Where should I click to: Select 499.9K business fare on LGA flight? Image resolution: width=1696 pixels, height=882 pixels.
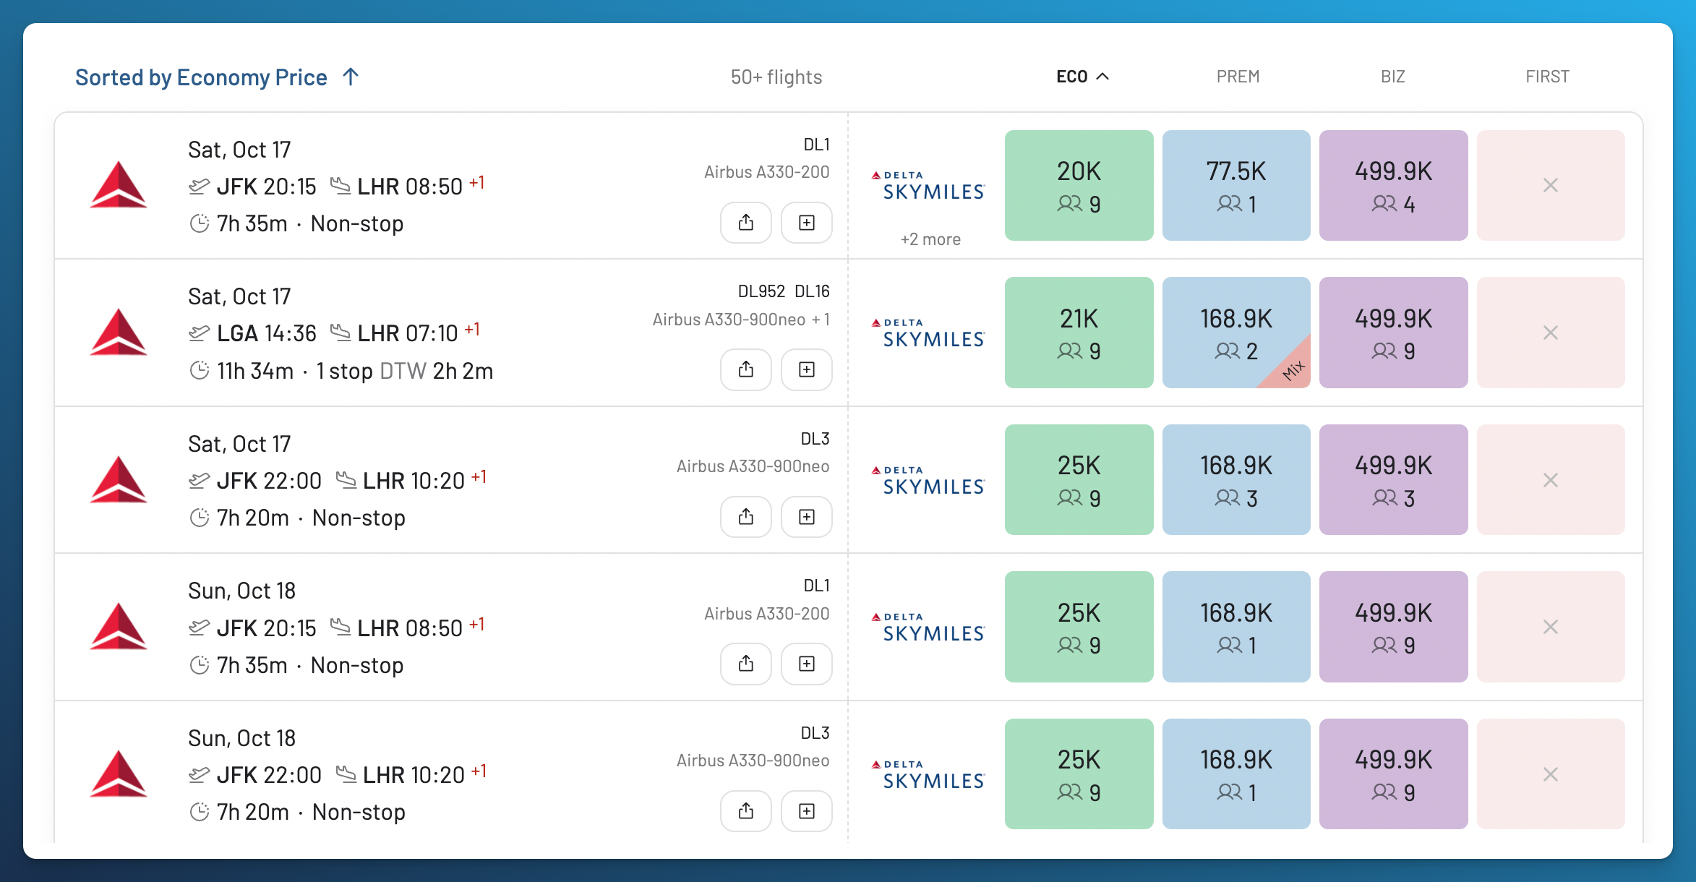1394,333
